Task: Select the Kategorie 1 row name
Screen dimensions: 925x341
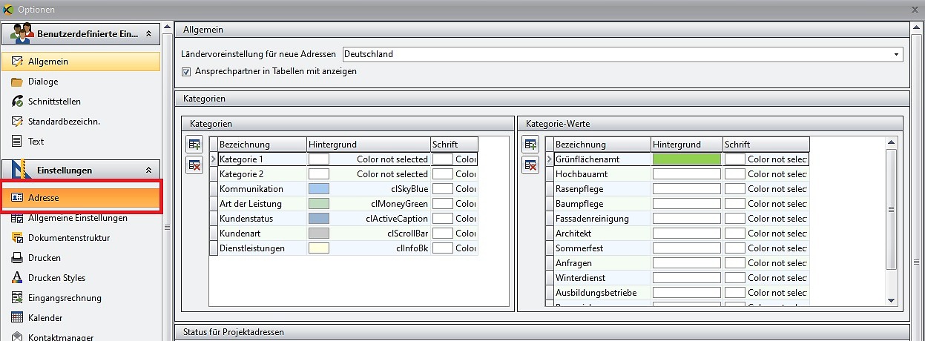Action: (x=241, y=159)
